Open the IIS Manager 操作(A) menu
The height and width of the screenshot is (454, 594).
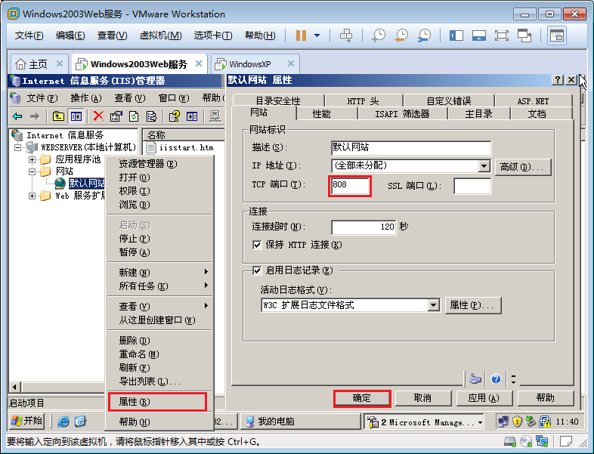pos(86,98)
